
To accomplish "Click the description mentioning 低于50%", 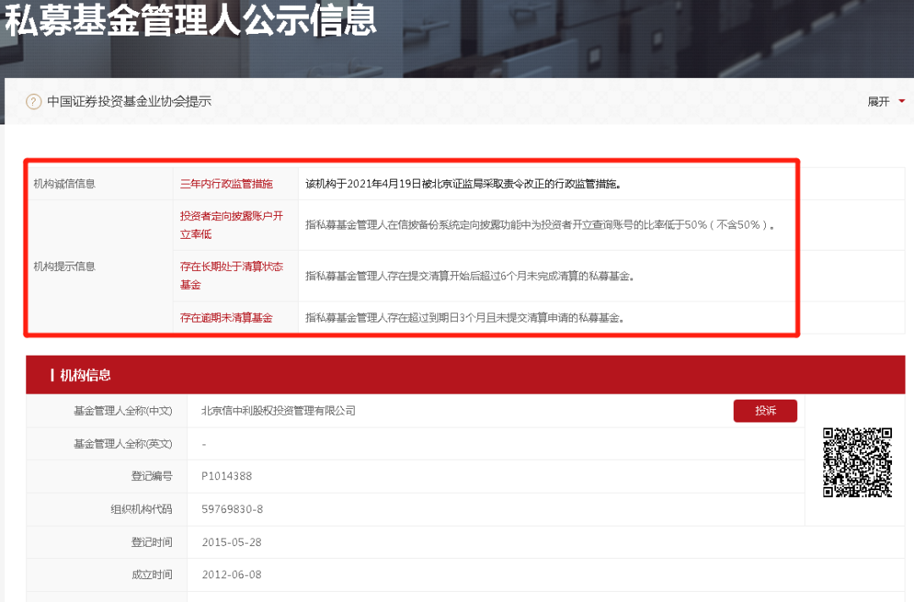I will tap(540, 225).
